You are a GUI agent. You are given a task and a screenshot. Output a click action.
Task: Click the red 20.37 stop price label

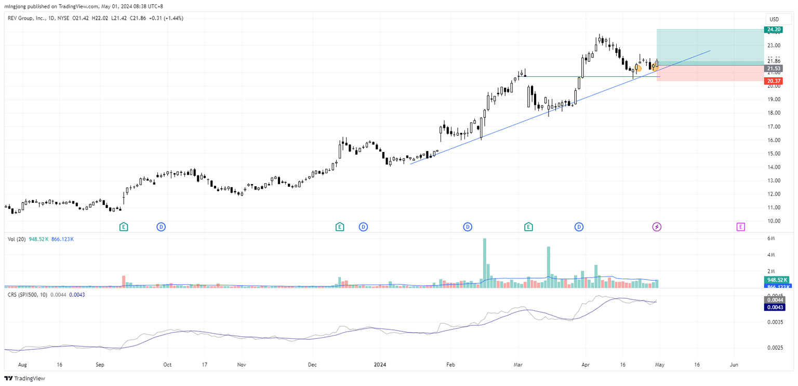774,81
